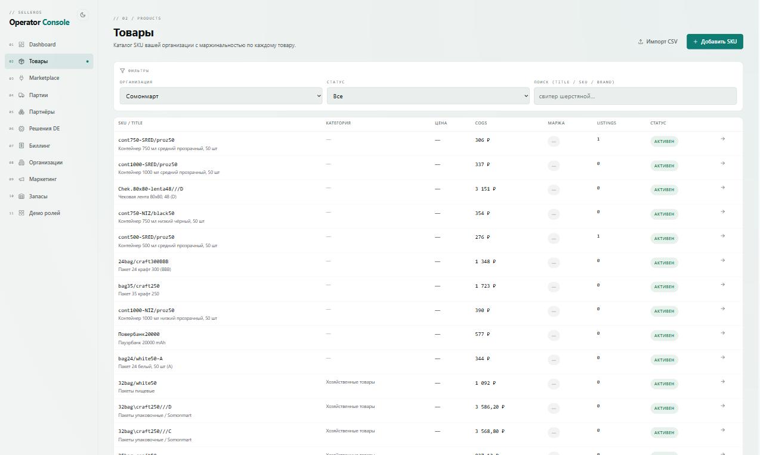Click COGS value 1 348 ₽

tap(486, 261)
